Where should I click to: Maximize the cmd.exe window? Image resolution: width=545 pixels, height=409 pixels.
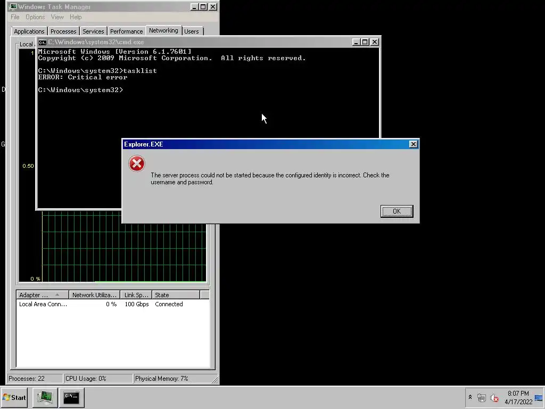click(365, 42)
